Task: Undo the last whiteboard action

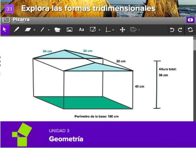Action: click(x=172, y=30)
